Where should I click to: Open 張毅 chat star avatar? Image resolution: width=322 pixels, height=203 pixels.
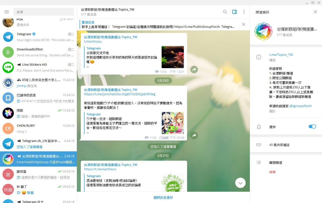[8, 113]
